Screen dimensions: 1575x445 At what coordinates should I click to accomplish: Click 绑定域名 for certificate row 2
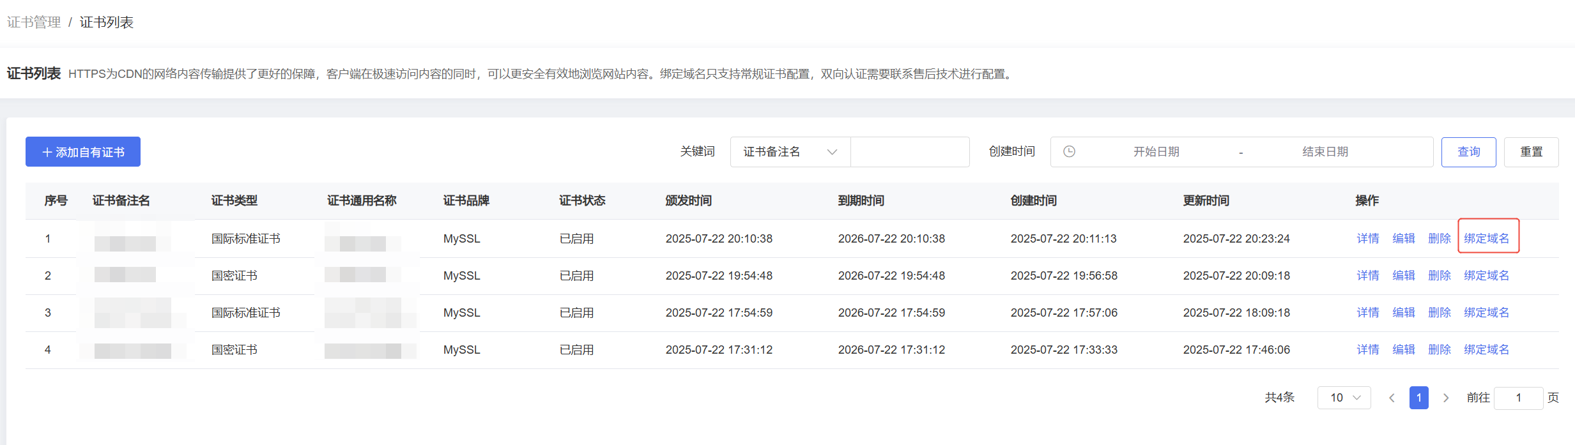tap(1487, 276)
